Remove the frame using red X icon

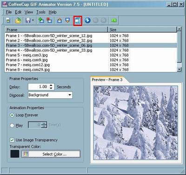tap(49, 20)
